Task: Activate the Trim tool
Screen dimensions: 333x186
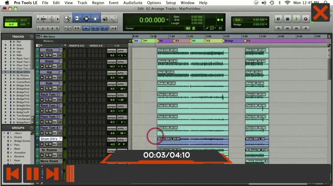Action: click(x=77, y=19)
